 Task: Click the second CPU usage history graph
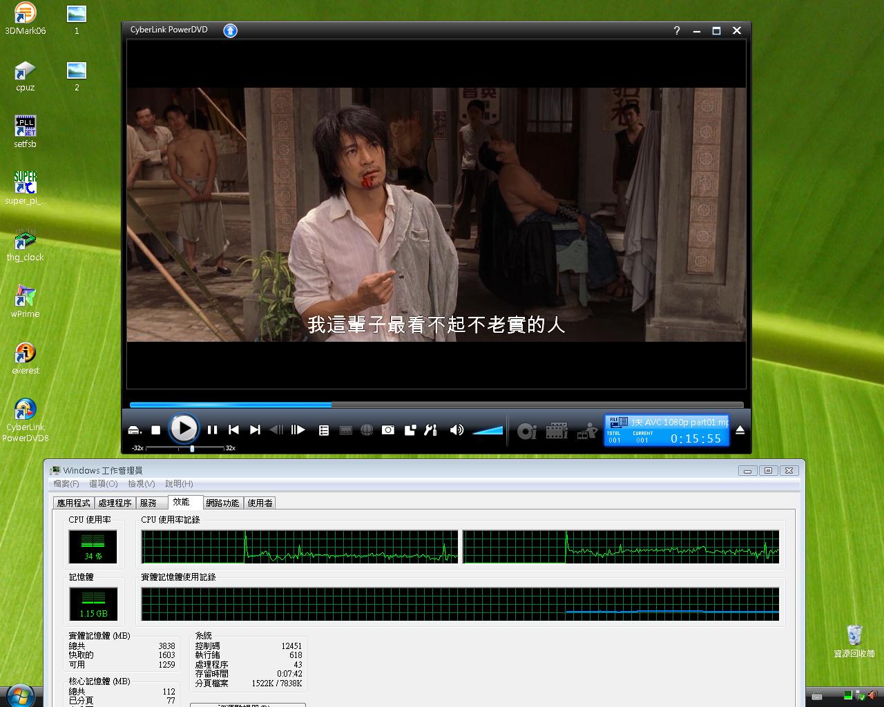coord(621,547)
